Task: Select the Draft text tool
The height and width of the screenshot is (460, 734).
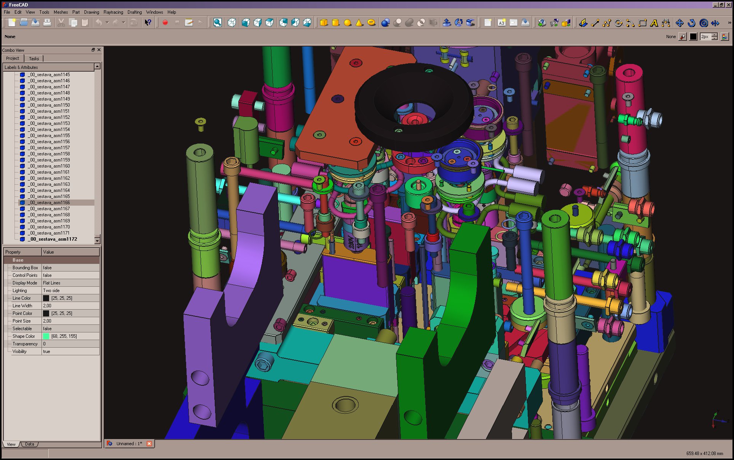Action: pyautogui.click(x=654, y=23)
